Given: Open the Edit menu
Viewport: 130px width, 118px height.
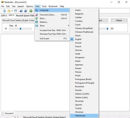Looking at the screenshot, I should [x=8, y=6].
